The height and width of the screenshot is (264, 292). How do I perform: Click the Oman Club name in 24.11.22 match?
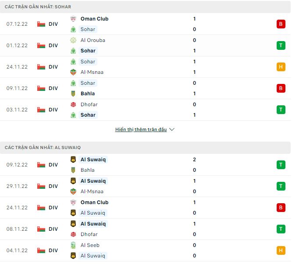(94, 202)
